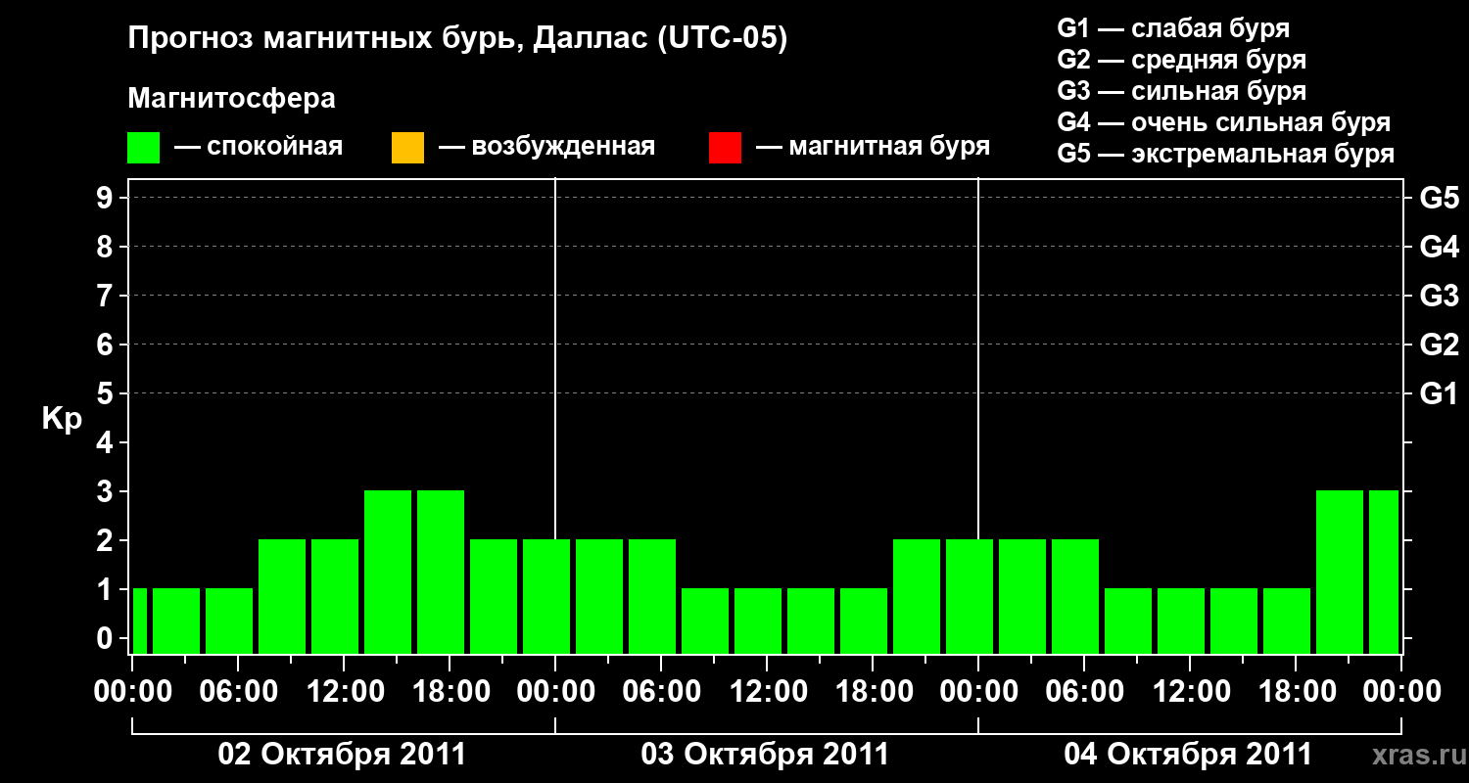Click the Kp 1 bar over 18:00 on 03 Октября
The image size is (1469, 783).
pyautogui.click(x=864, y=621)
